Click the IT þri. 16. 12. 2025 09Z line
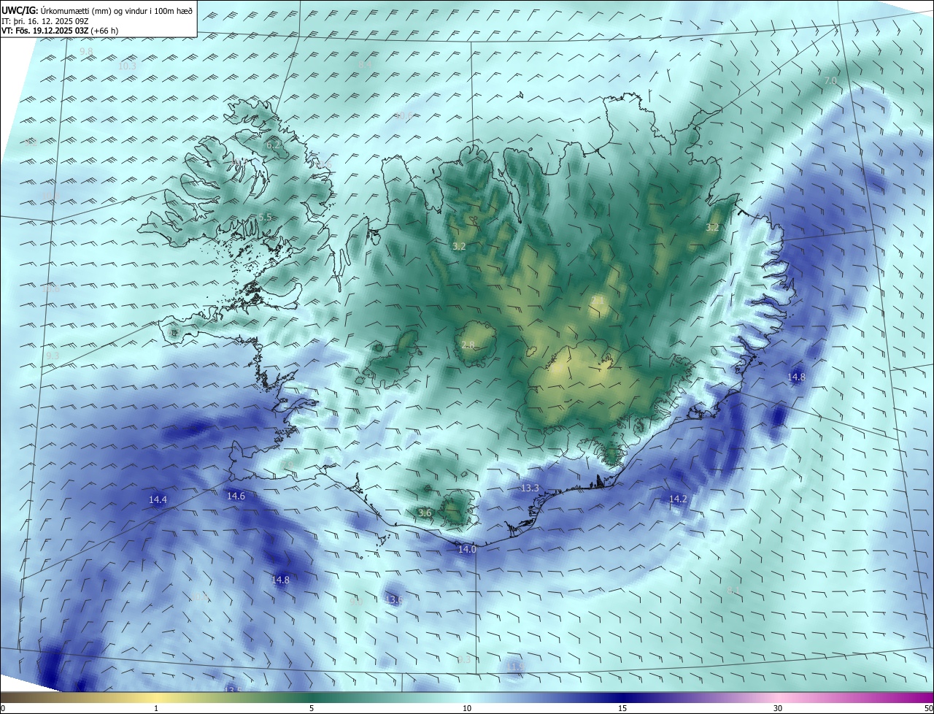 [x=47, y=21]
